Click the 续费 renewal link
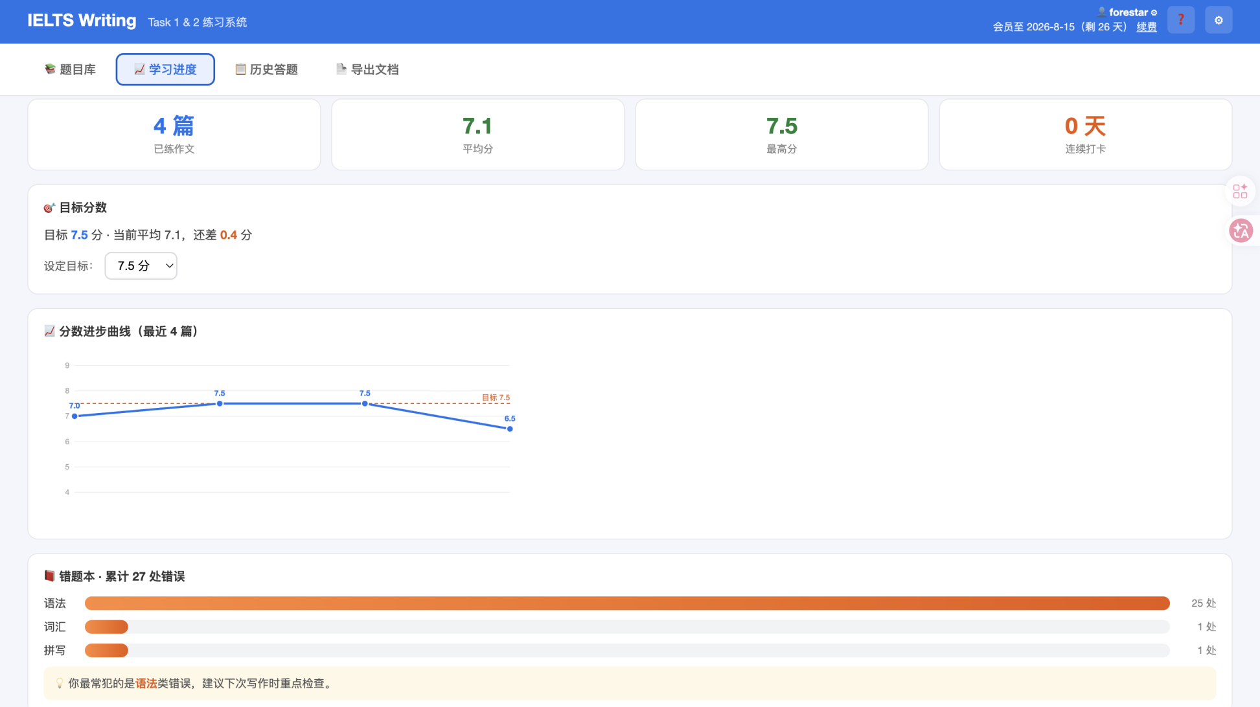1260x707 pixels. point(1147,27)
